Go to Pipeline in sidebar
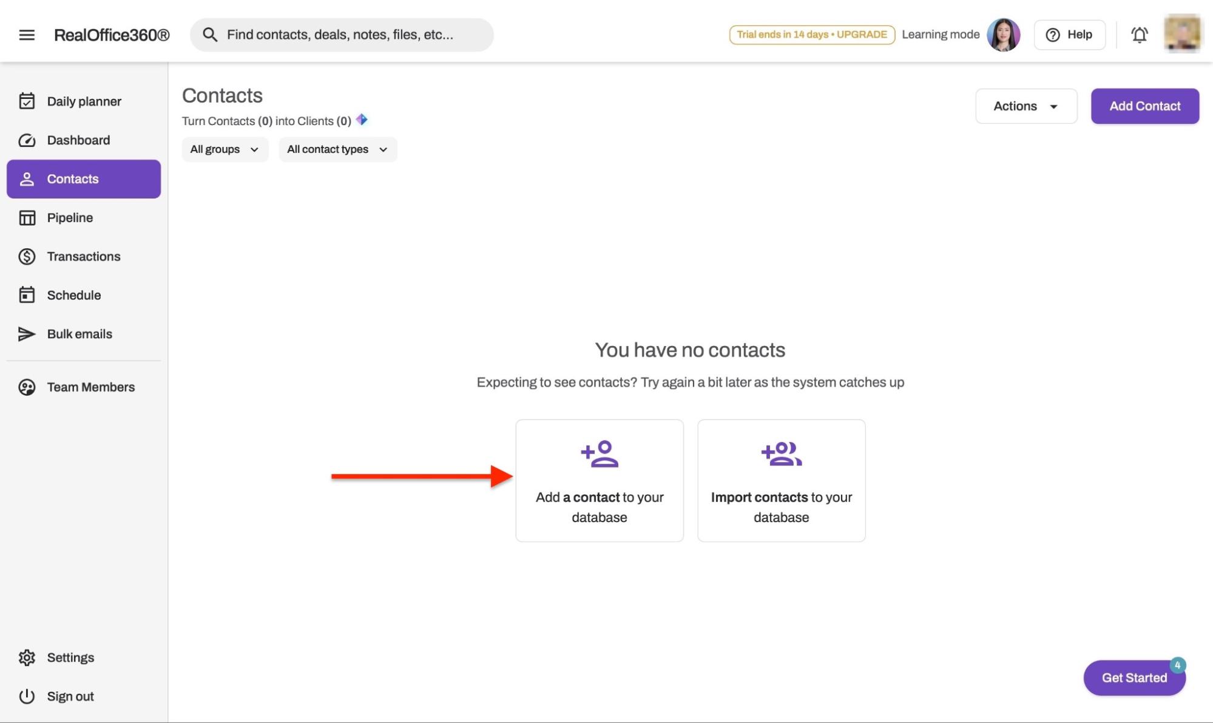The width and height of the screenshot is (1213, 723). tap(70, 217)
